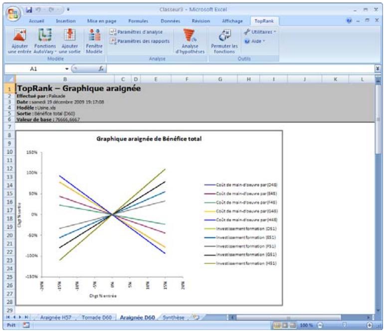Open Données ribbon tab

click(x=171, y=21)
